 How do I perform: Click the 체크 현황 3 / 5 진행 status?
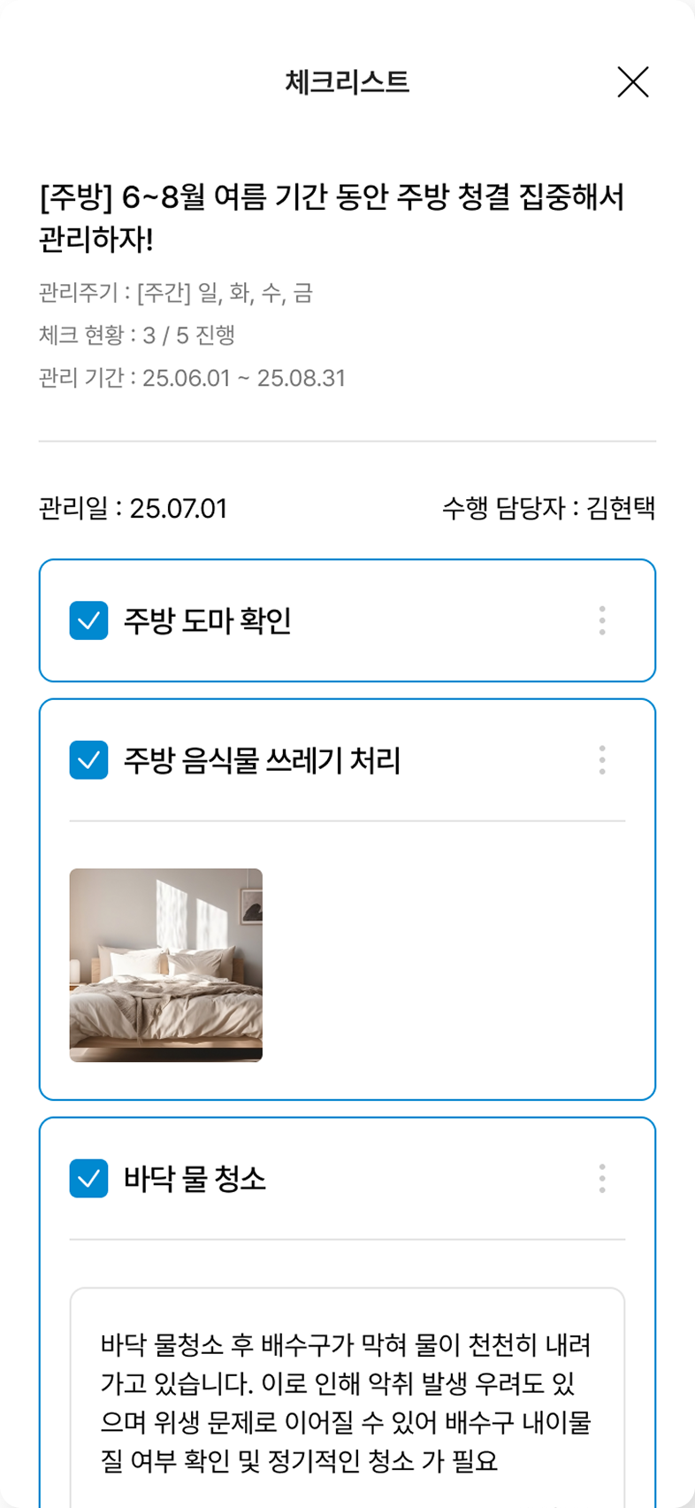[x=137, y=335]
